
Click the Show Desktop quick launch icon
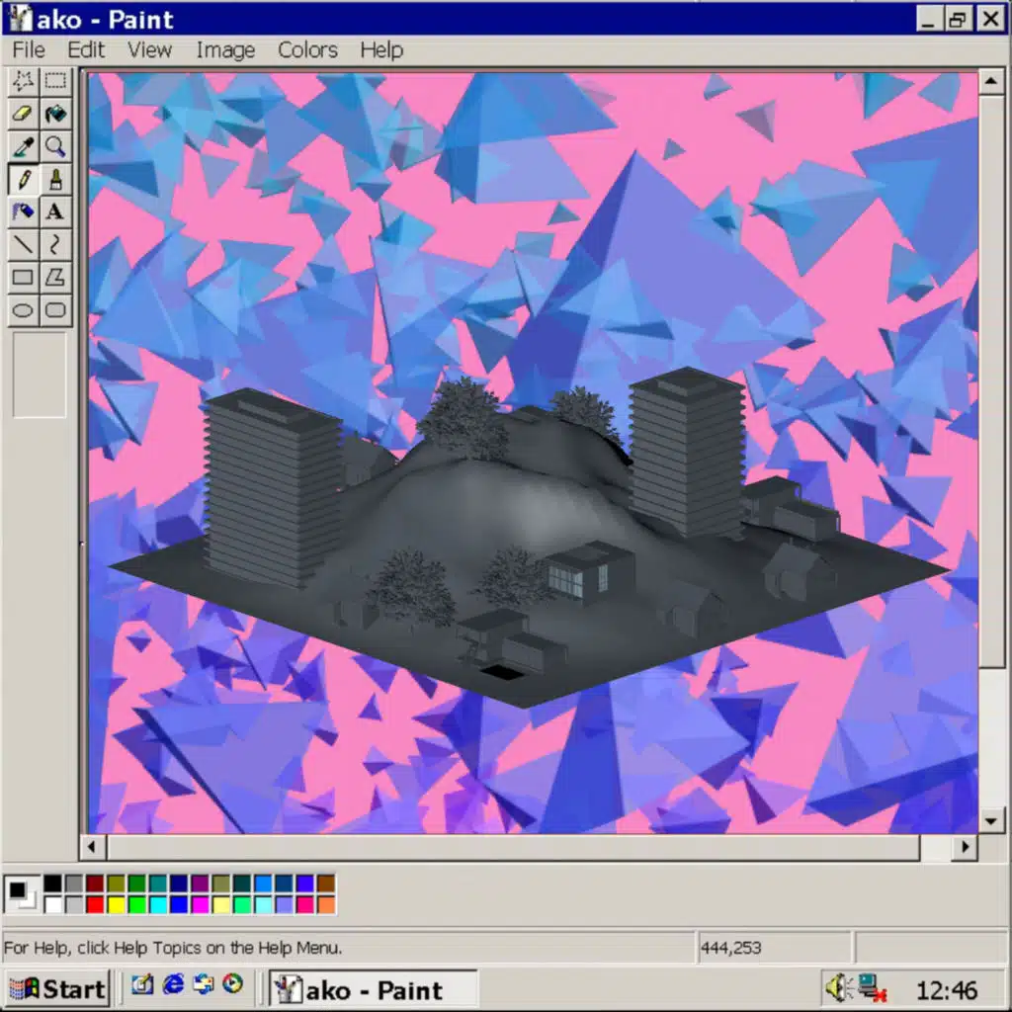142,984
